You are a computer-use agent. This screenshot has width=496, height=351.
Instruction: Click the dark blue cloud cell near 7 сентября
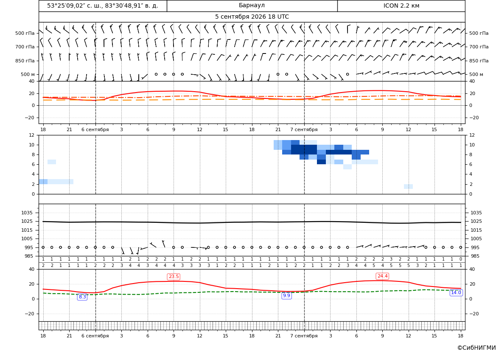(304, 149)
